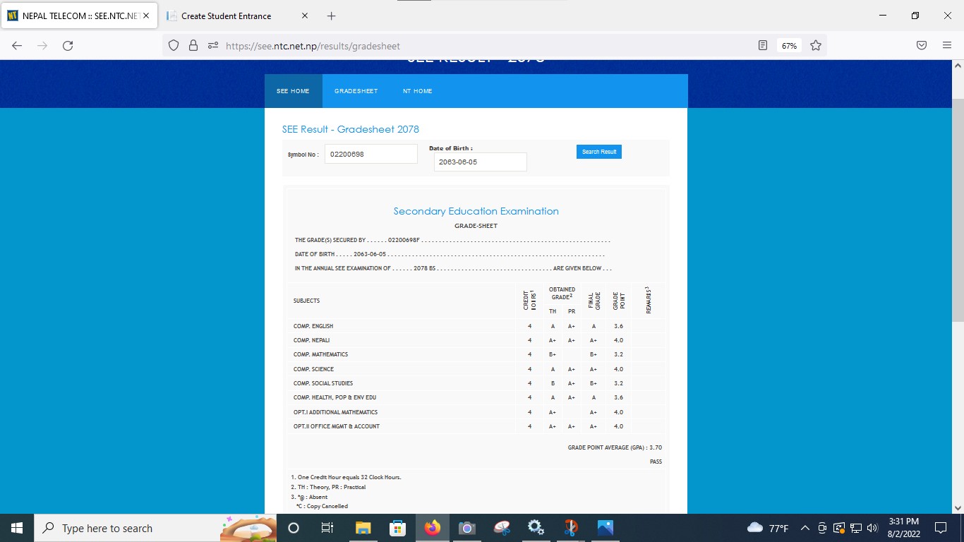Toggle Reader View icon in address bar
The image size is (964, 542).
pyautogui.click(x=762, y=46)
